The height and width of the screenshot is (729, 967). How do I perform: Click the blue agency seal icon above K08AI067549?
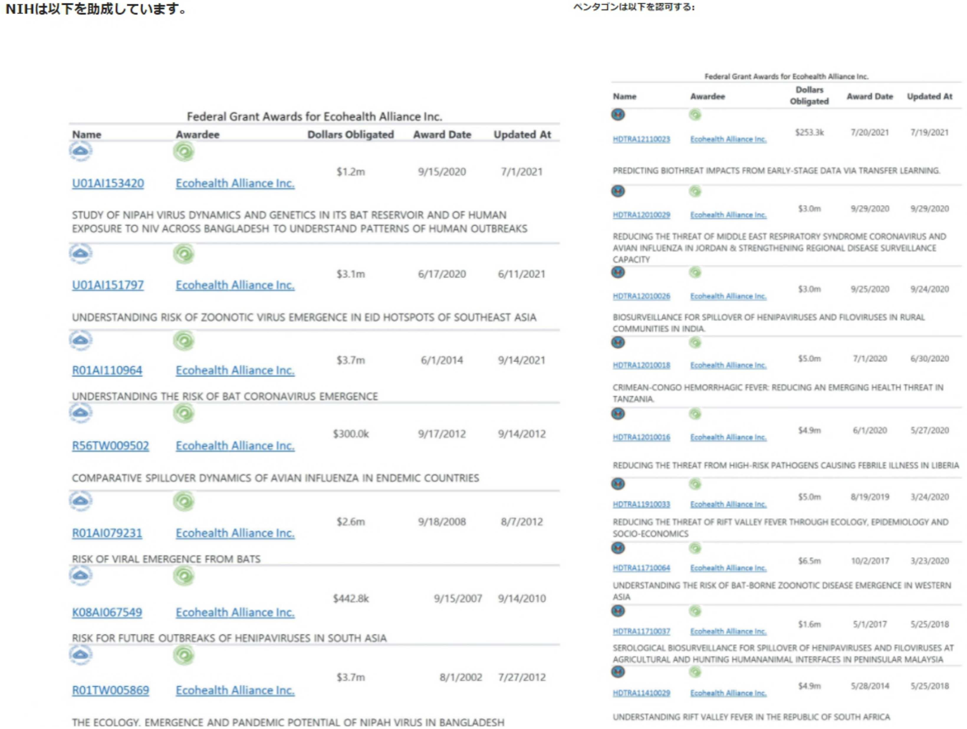pos(80,575)
